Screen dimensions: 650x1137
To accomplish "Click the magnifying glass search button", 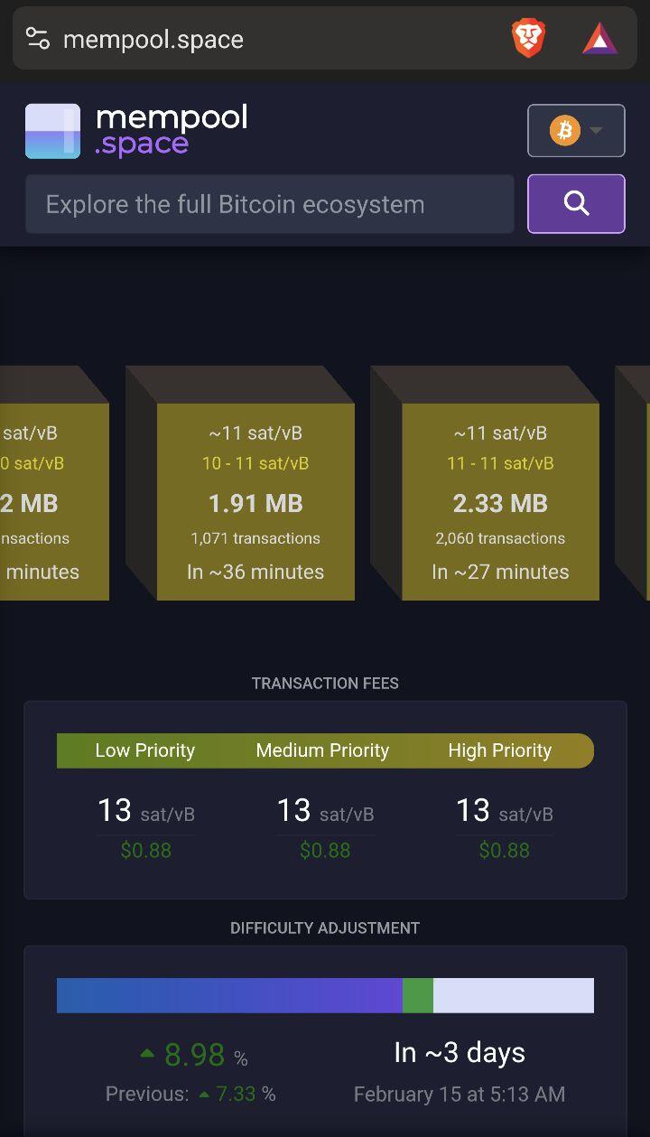I will 576,204.
